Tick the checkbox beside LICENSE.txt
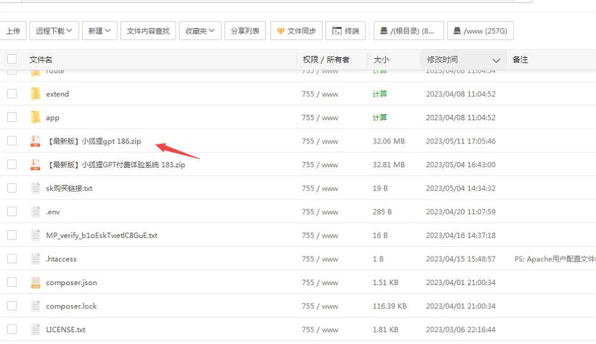 [x=11, y=329]
